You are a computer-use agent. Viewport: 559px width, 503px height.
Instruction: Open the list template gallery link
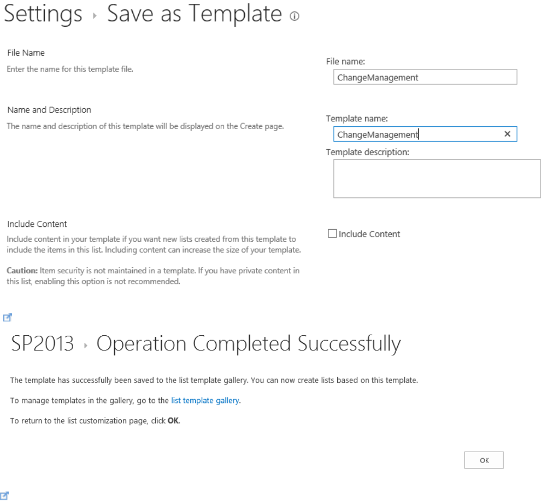coord(205,400)
